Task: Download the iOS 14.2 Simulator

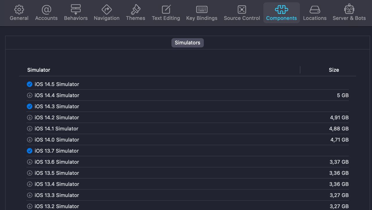Action: [29, 118]
